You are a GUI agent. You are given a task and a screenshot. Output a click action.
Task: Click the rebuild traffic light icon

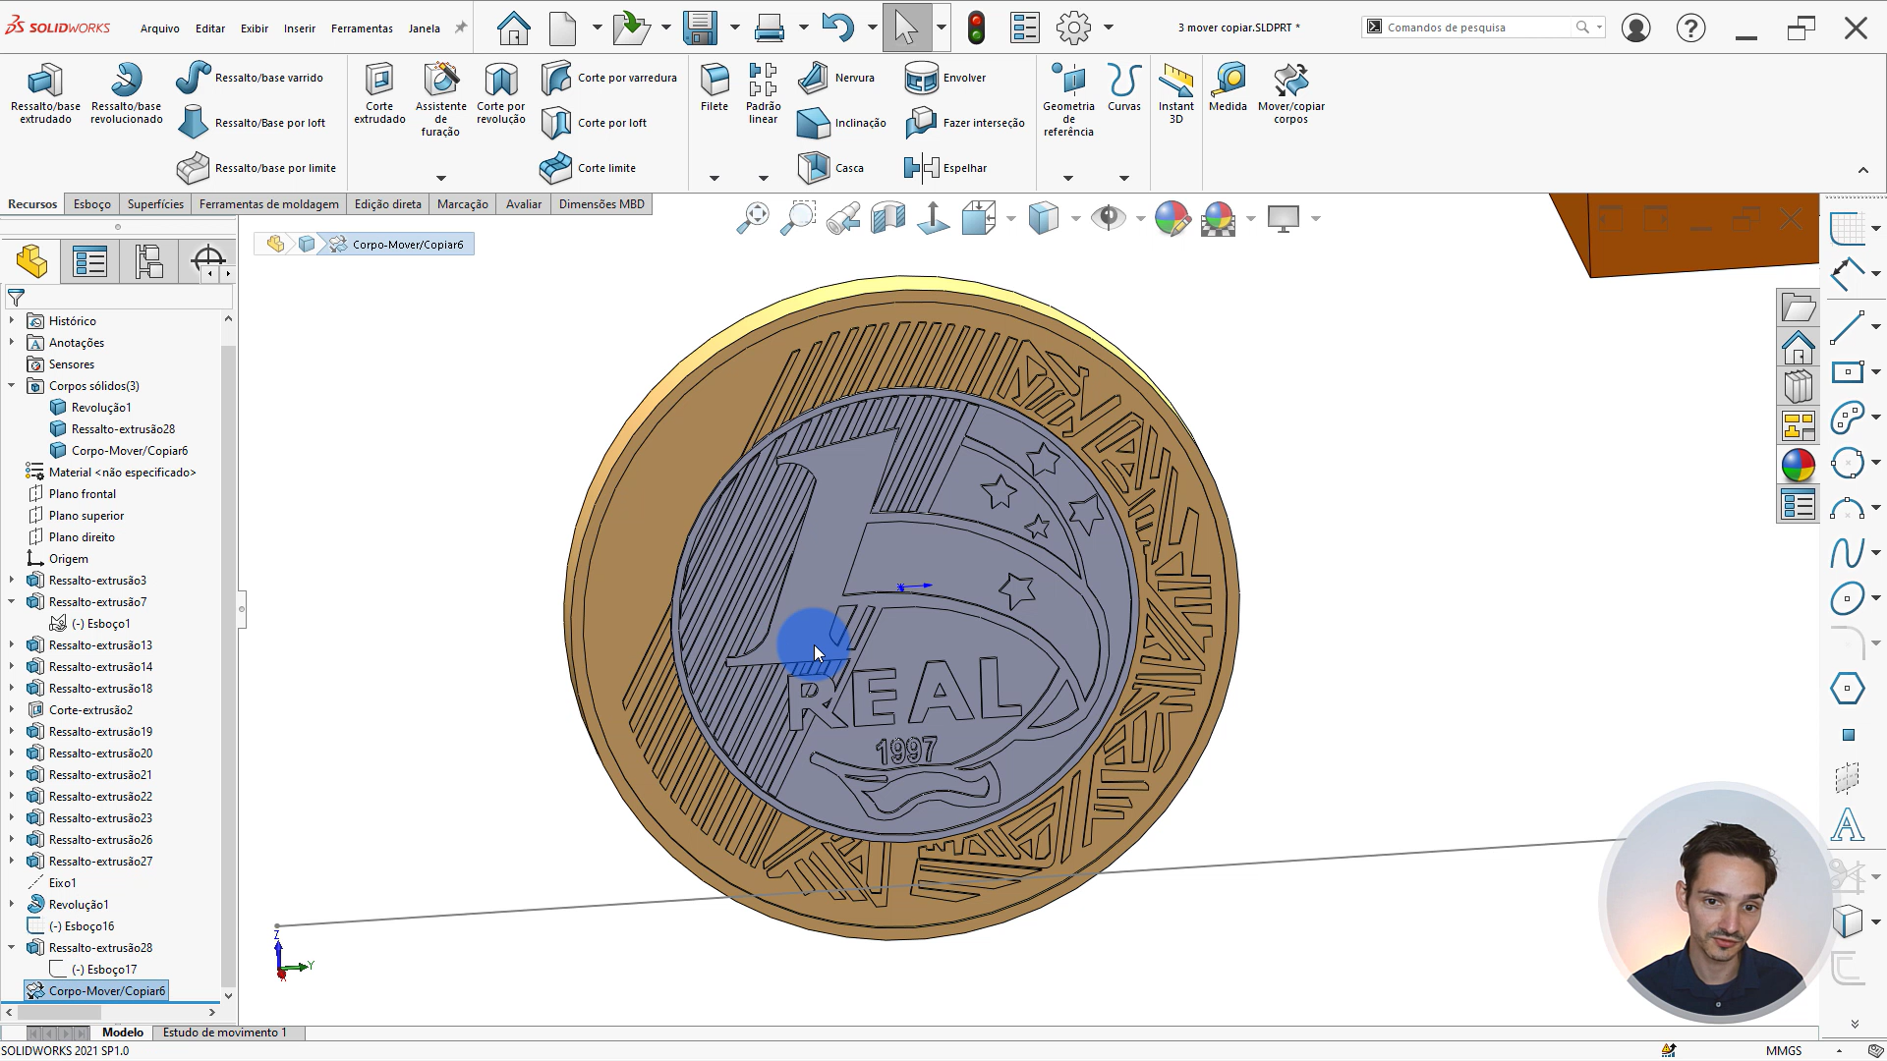pos(975,28)
